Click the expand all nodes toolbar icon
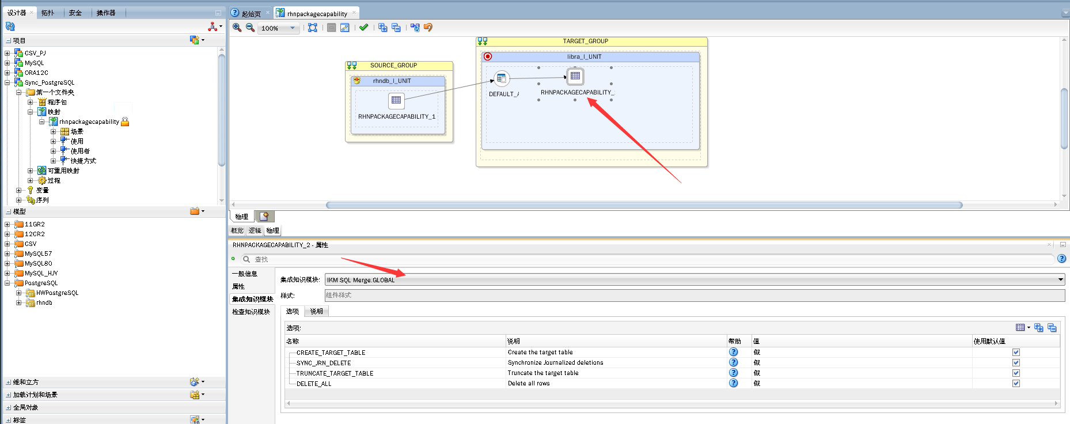The image size is (1070, 424). coord(382,27)
